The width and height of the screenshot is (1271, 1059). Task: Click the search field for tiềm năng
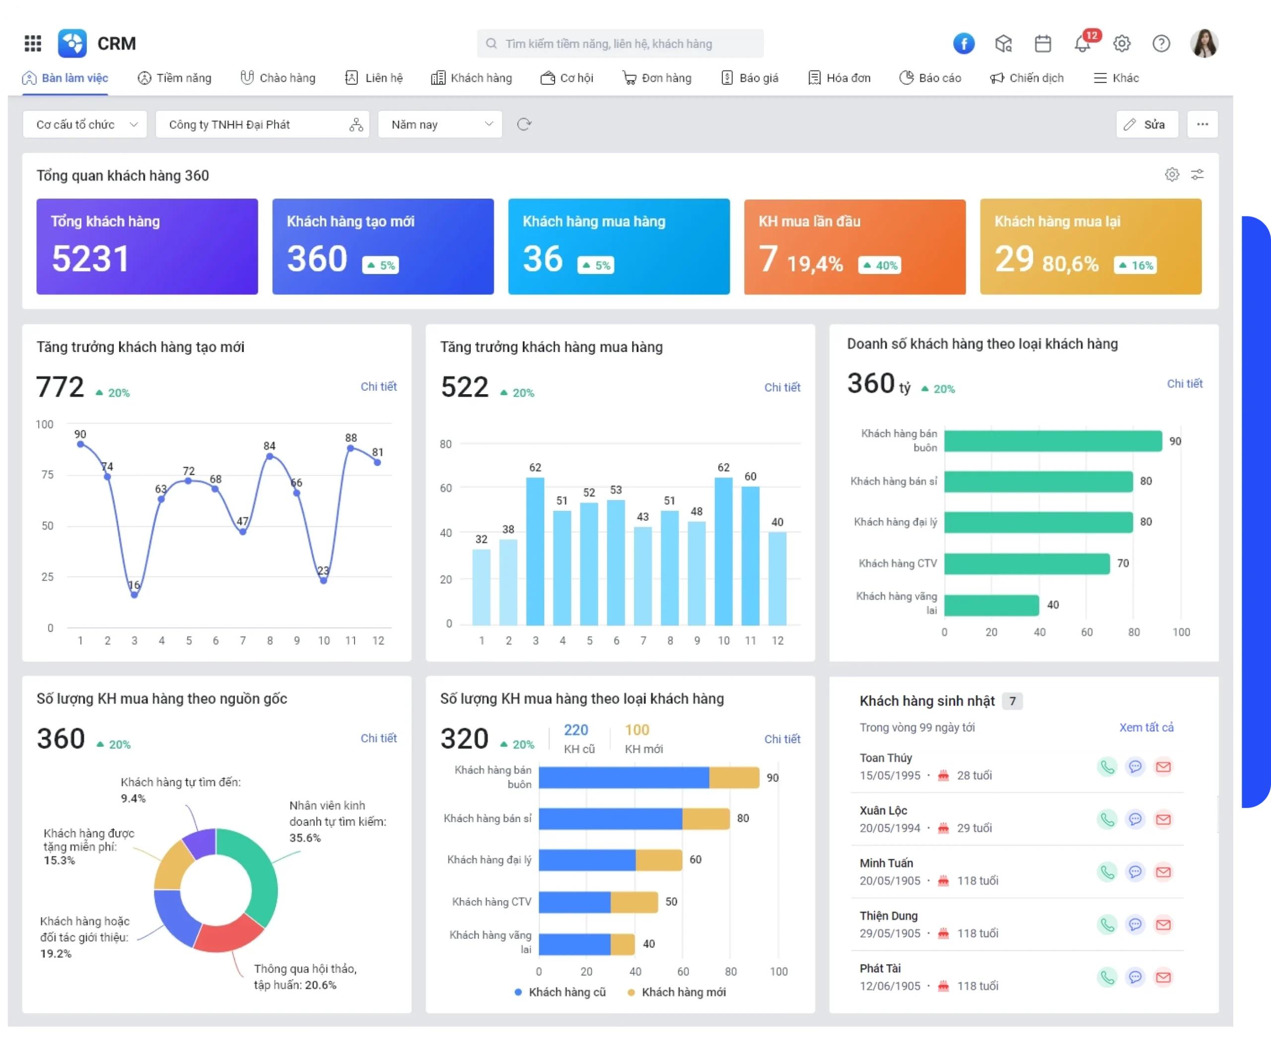[x=620, y=44]
